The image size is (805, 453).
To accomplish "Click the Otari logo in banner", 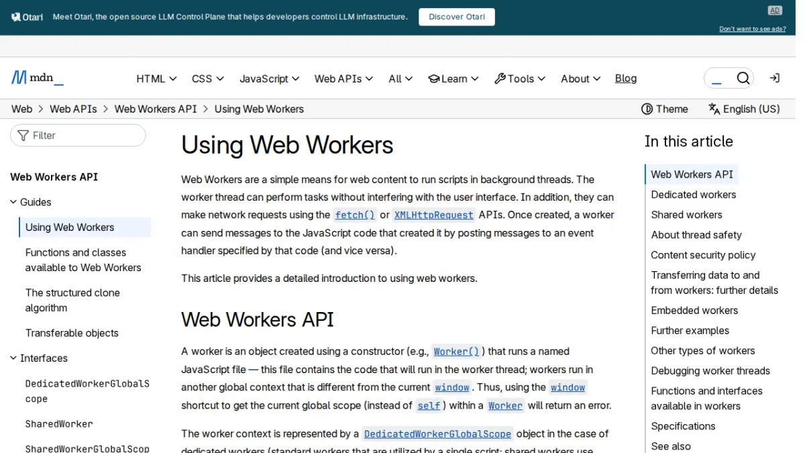I will click(27, 17).
